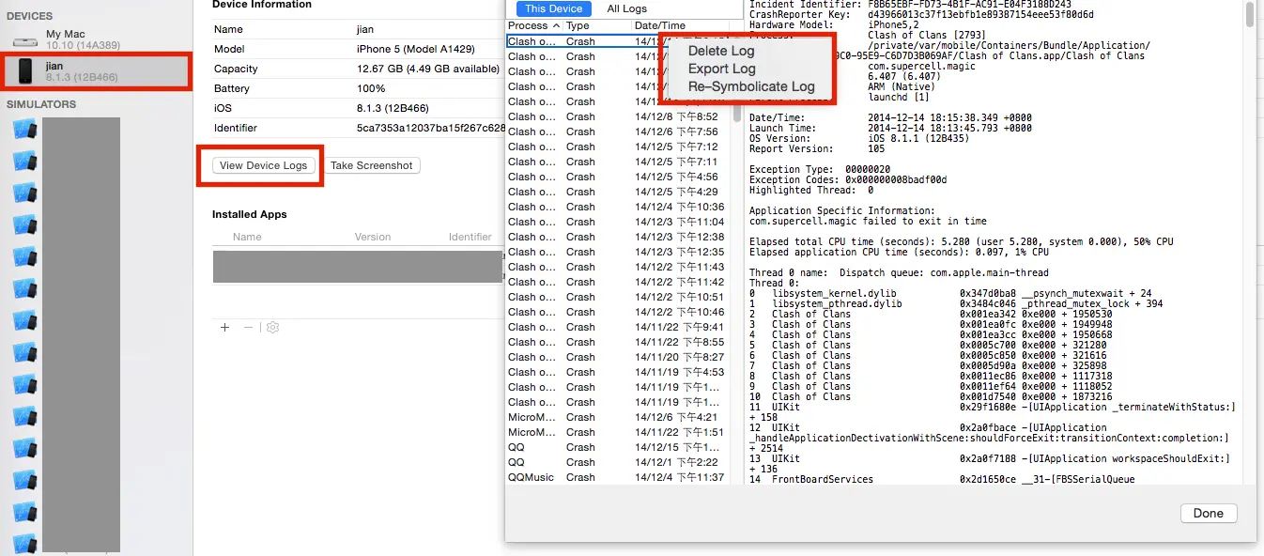Click the Model value iPhone 5 (Model A1429)
Screen dimensions: 1264x556
coord(416,49)
